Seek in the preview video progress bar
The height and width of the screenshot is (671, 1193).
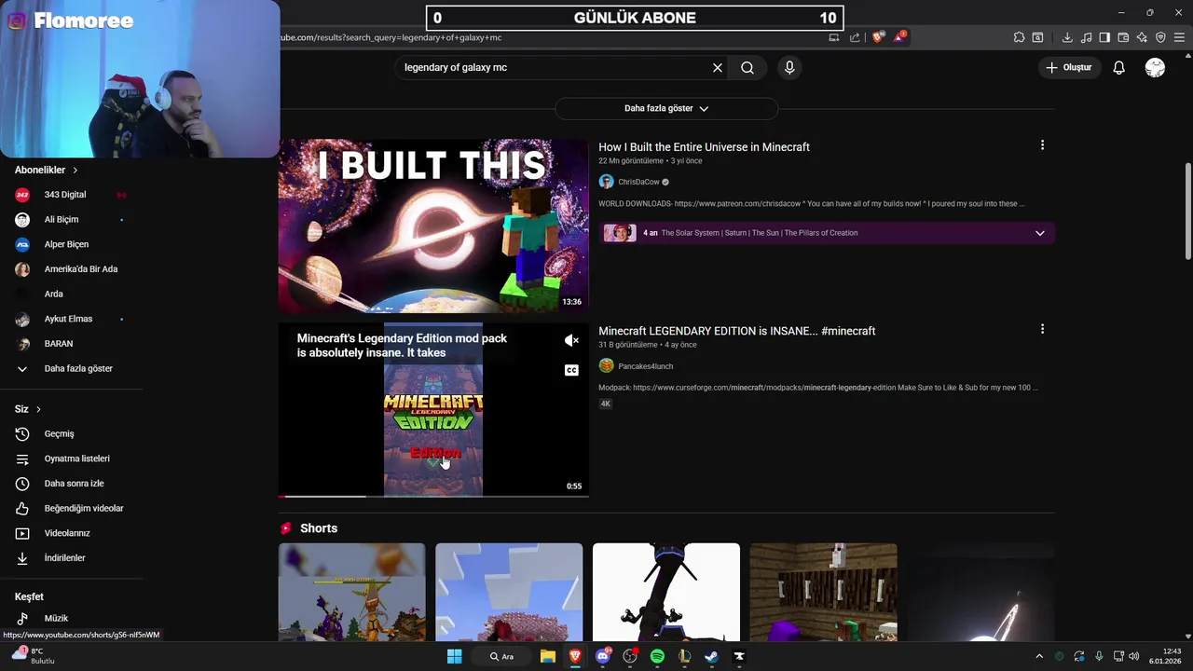(433, 496)
